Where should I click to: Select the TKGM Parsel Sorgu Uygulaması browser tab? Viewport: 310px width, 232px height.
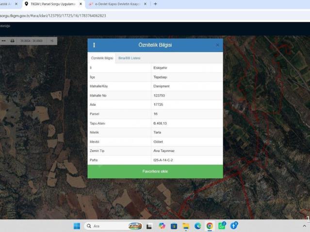pyautogui.click(x=53, y=4)
